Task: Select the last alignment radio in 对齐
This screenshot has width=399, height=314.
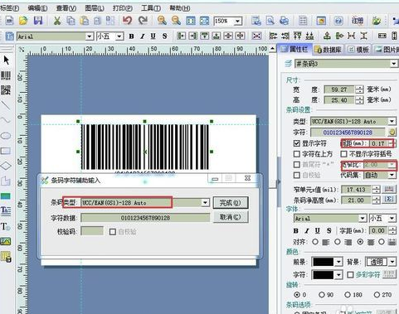Action: tap(382, 242)
